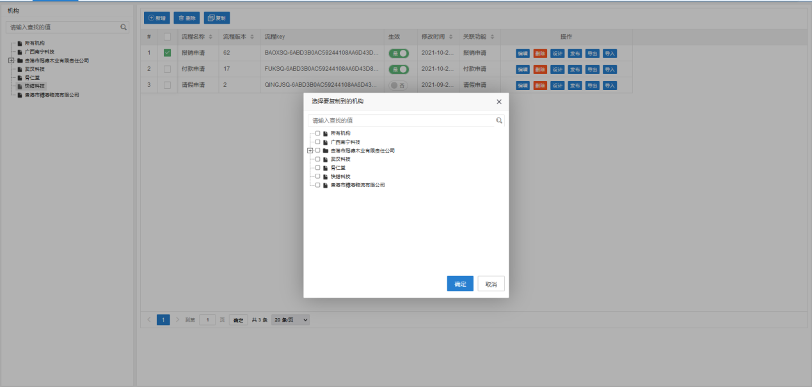Expand 贵港市冠德木业有限责任公司 in left sidebar tree
The width and height of the screenshot is (812, 387).
(x=11, y=61)
